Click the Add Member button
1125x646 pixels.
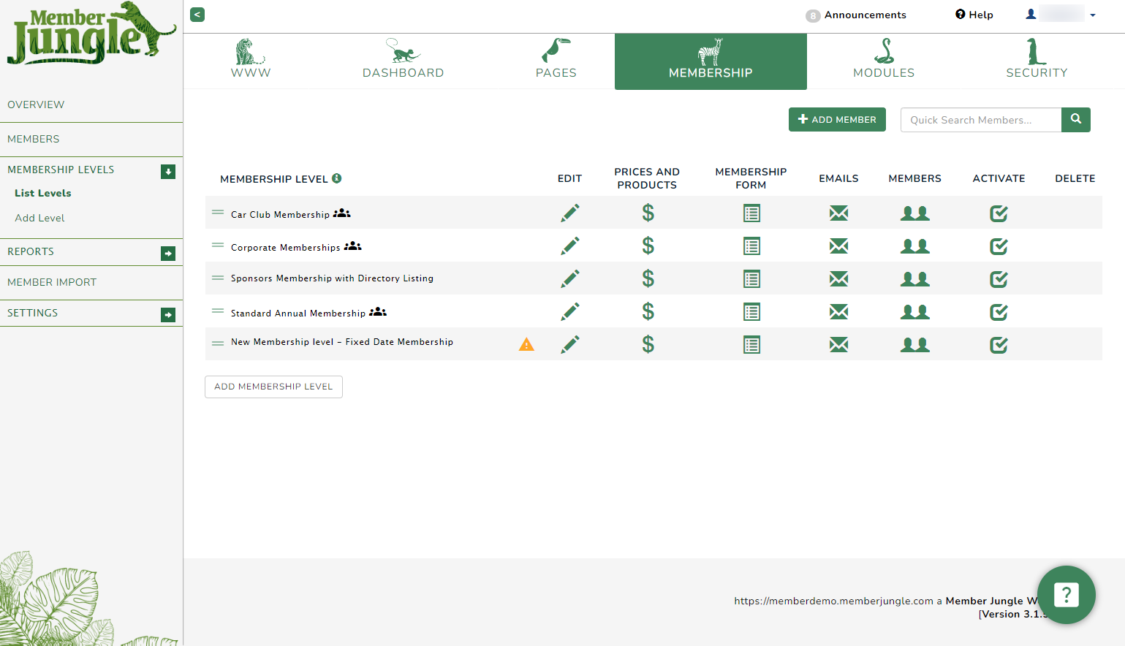click(x=837, y=120)
